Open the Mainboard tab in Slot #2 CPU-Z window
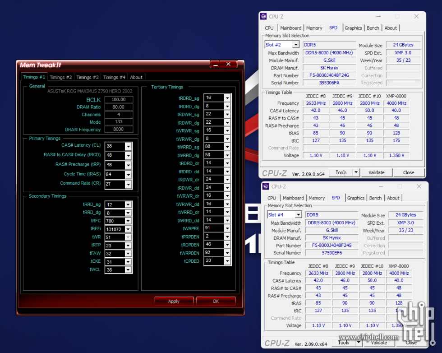The height and width of the screenshot is (353, 442). tap(290, 28)
